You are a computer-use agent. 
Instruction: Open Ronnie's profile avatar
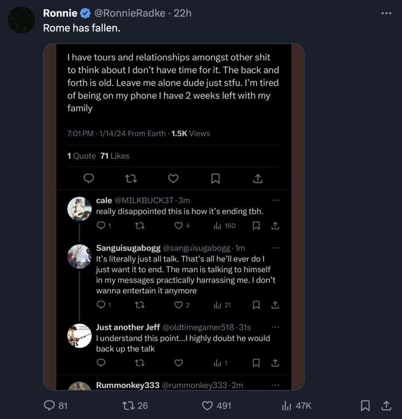pos(21,20)
